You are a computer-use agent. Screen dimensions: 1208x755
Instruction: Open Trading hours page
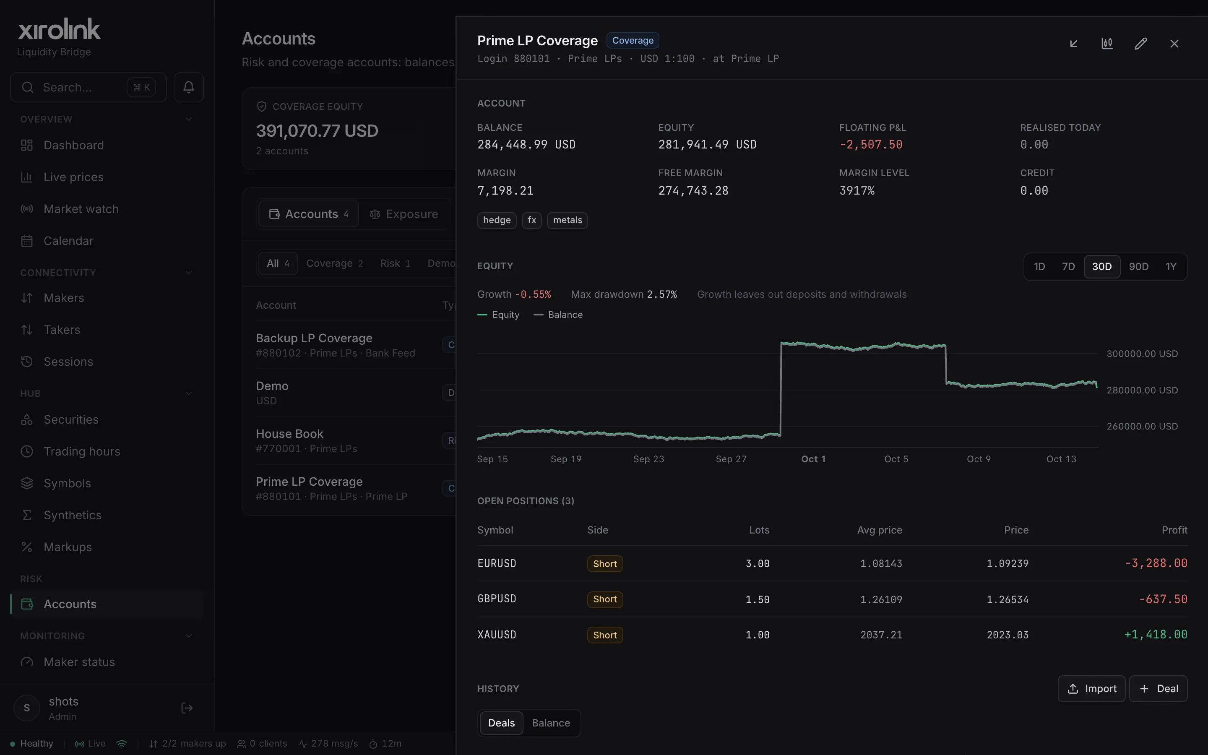[107, 452]
